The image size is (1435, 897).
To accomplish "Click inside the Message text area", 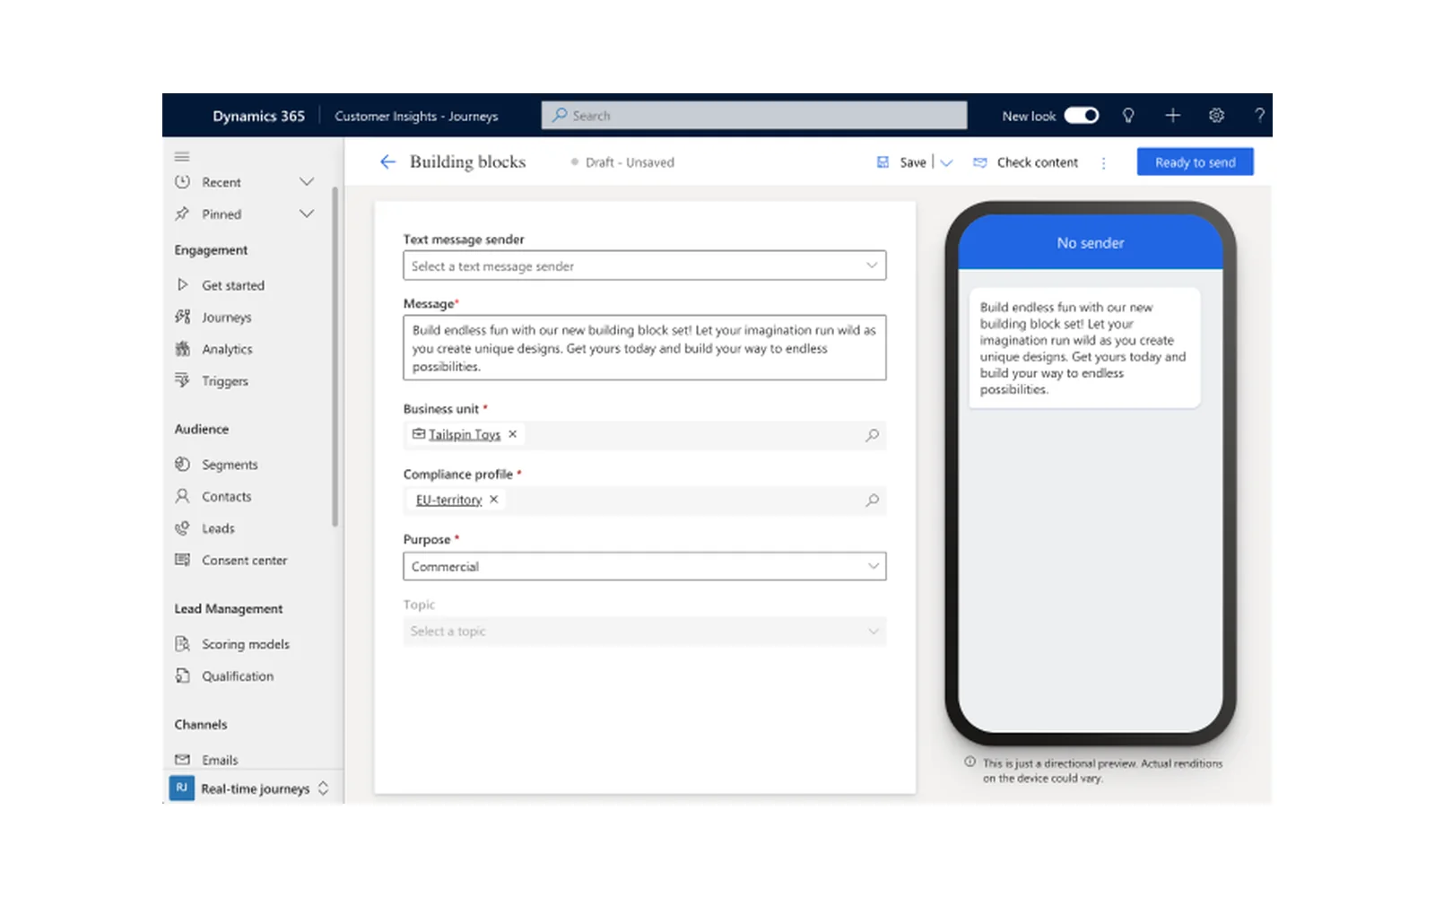I will [x=645, y=347].
